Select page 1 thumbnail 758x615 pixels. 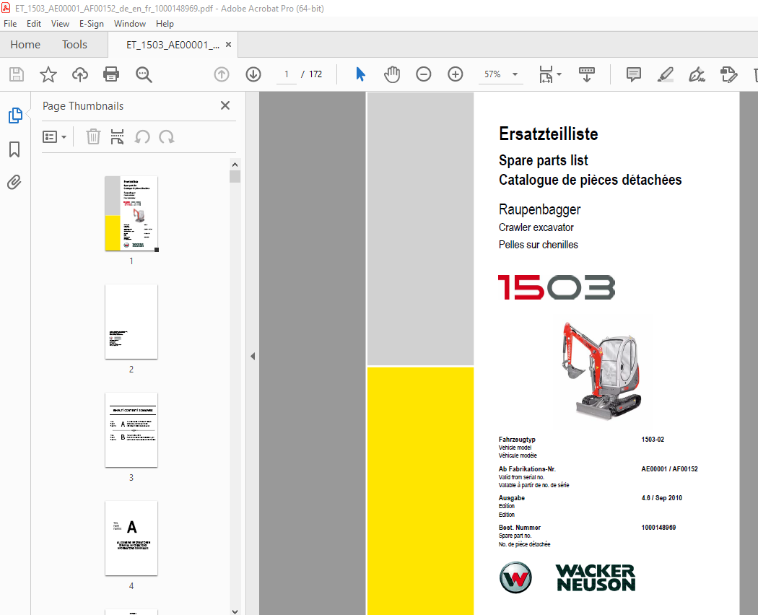point(131,213)
